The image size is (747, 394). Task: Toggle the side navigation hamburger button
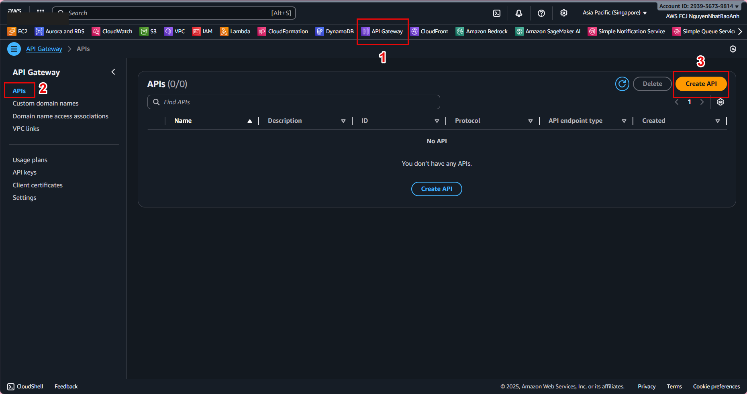pyautogui.click(x=14, y=49)
